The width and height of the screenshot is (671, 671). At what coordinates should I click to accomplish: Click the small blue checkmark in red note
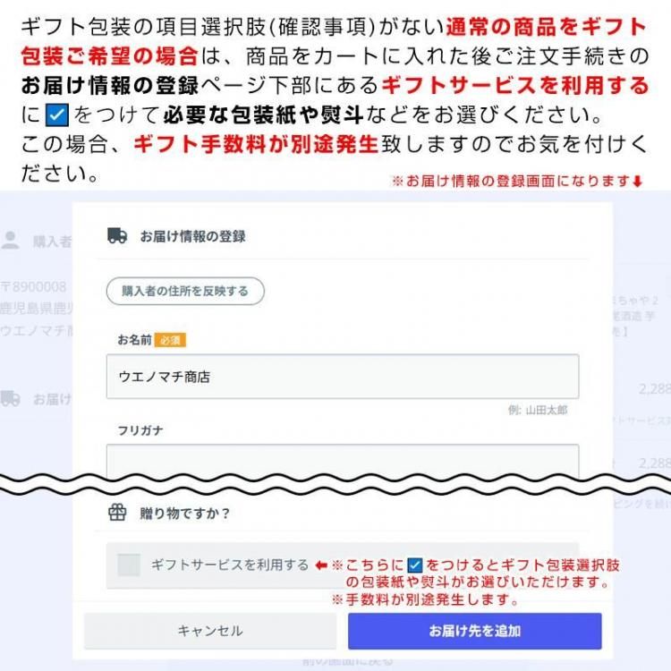click(x=414, y=565)
